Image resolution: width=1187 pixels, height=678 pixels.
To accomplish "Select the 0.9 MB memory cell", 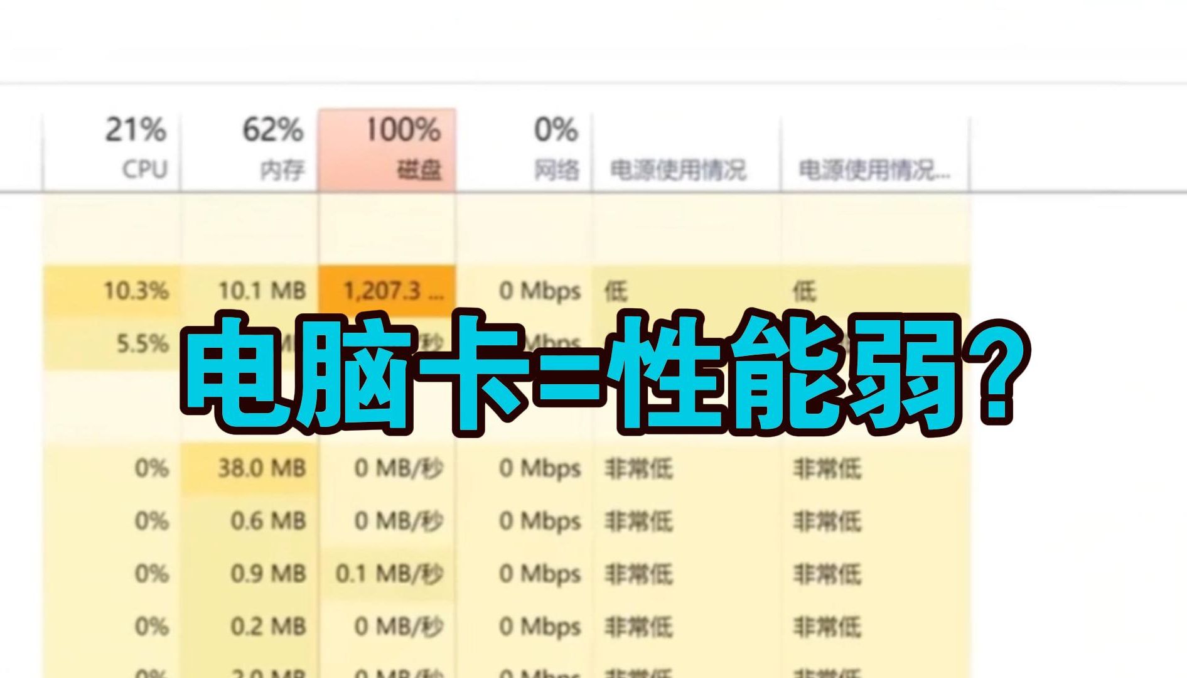I will [249, 574].
